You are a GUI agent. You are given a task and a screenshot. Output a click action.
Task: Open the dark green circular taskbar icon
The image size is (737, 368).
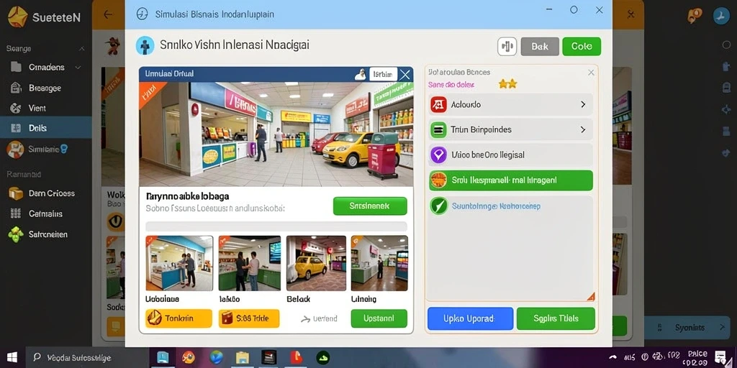323,358
